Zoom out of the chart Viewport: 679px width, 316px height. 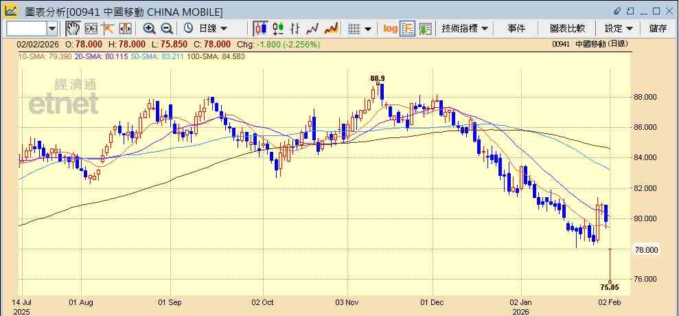tap(167, 29)
